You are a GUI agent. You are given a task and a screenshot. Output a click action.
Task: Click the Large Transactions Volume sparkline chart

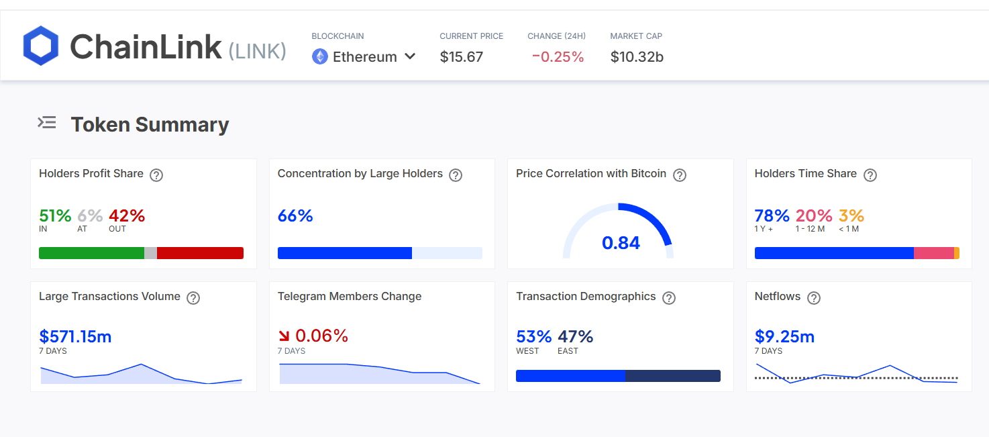[141, 374]
